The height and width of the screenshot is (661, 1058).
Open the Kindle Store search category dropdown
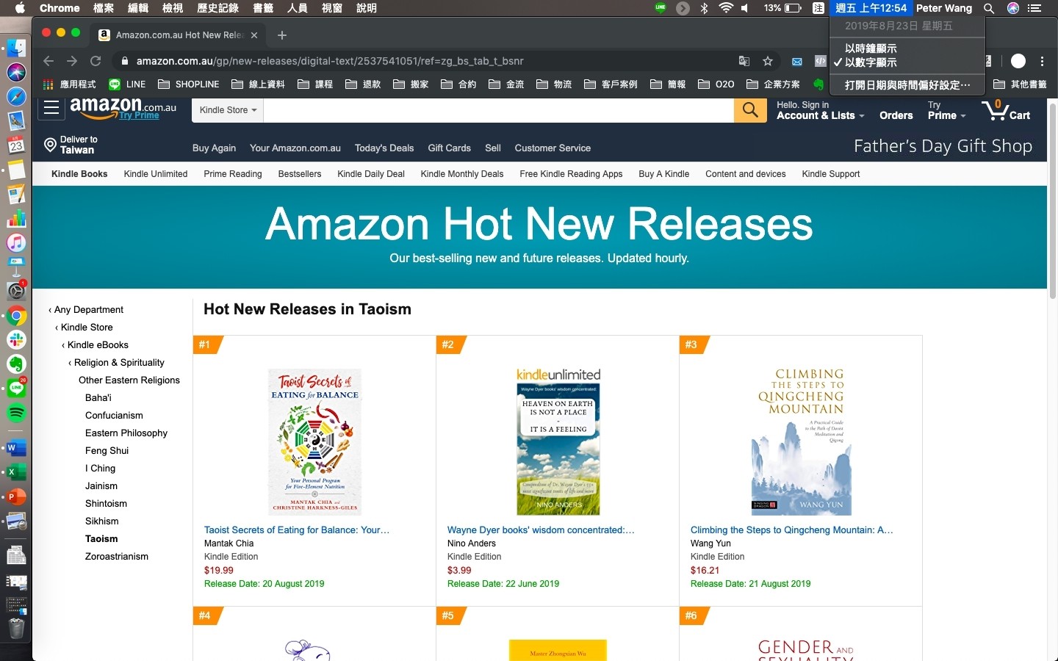[x=228, y=110]
